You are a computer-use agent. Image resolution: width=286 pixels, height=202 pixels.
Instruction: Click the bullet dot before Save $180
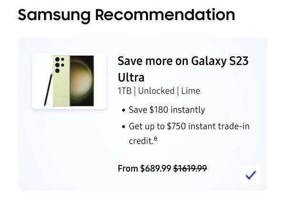click(x=124, y=110)
